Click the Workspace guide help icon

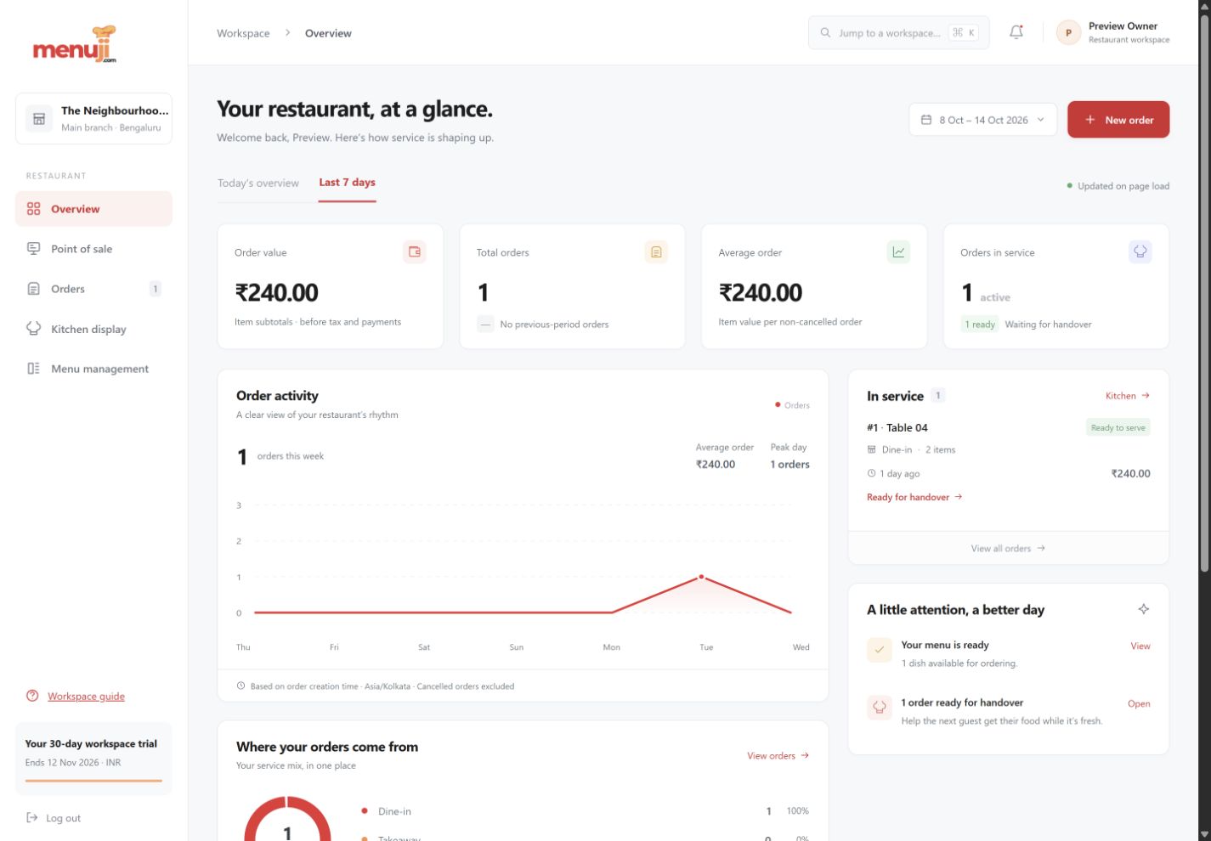pyautogui.click(x=32, y=696)
